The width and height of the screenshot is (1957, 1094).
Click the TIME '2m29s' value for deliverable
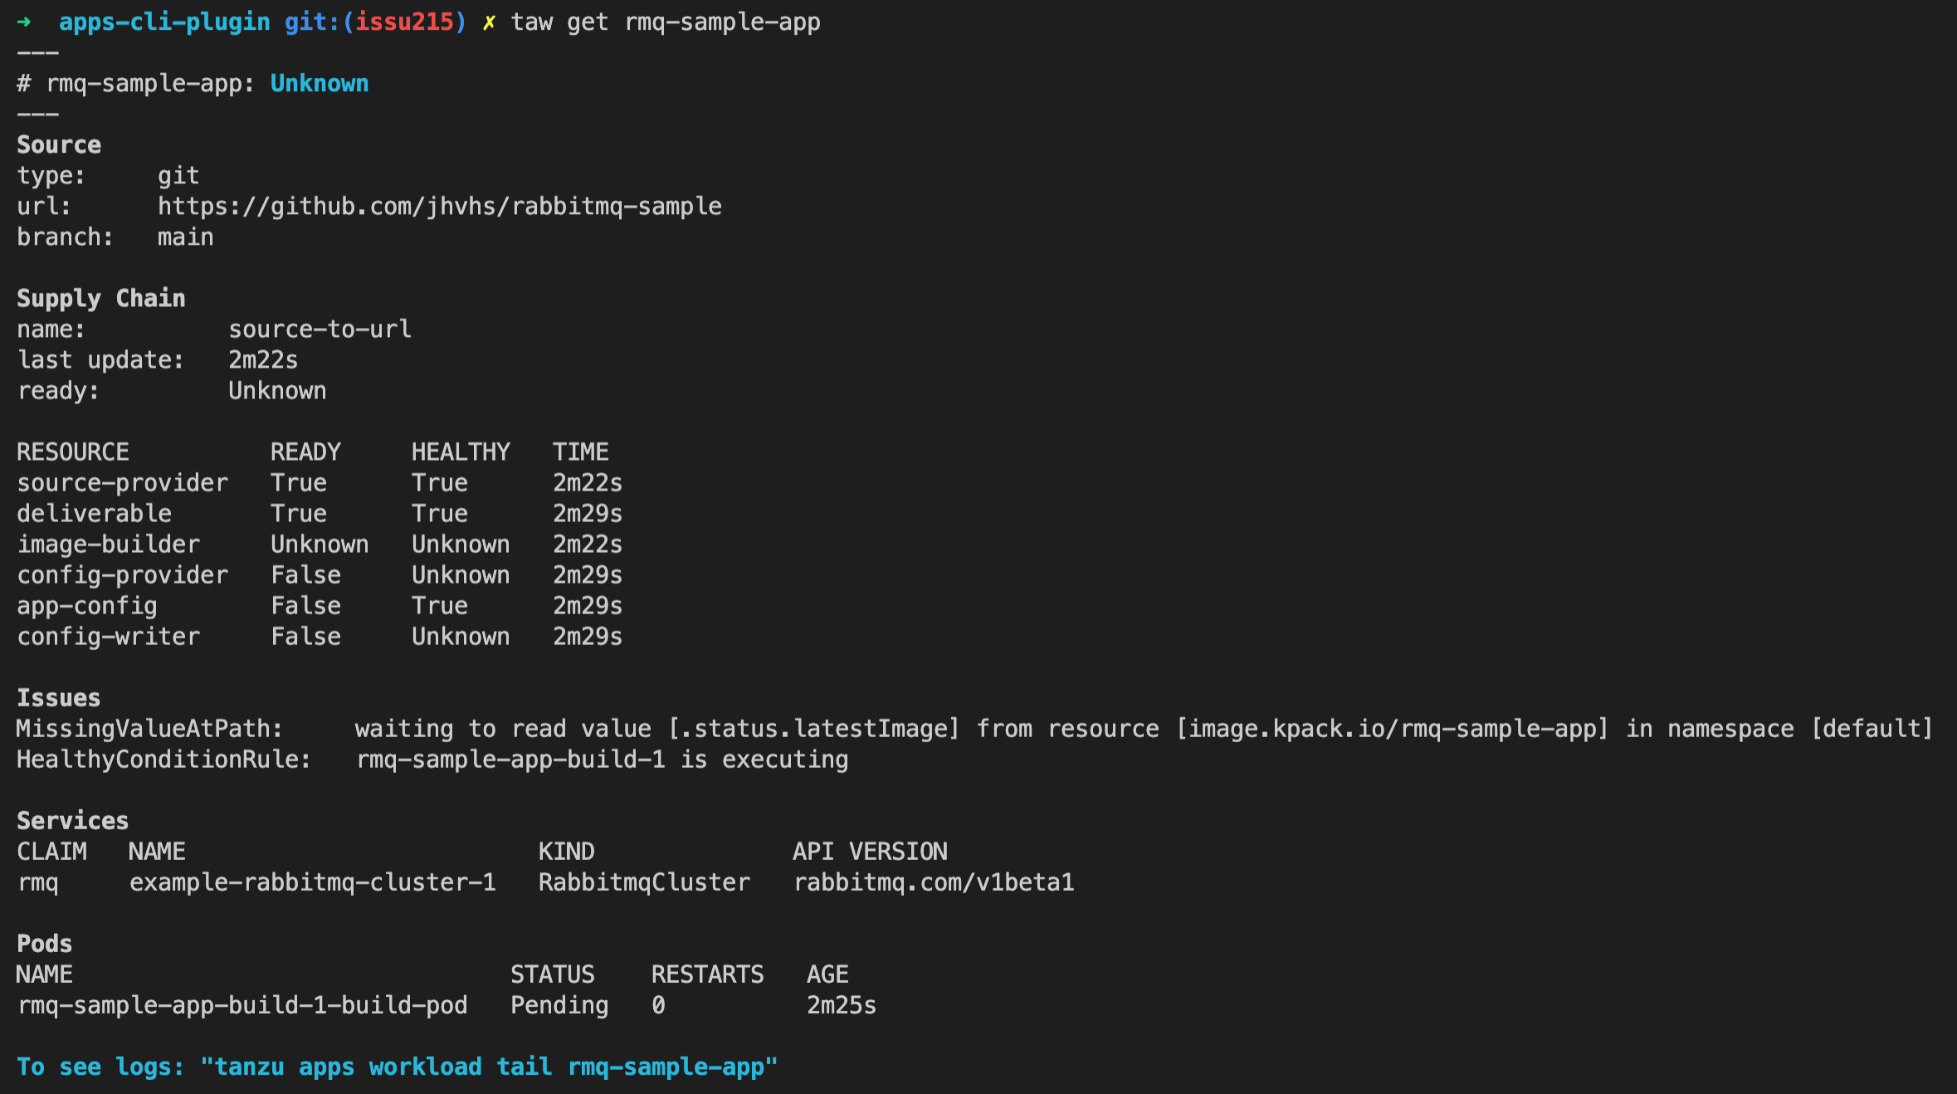click(588, 514)
